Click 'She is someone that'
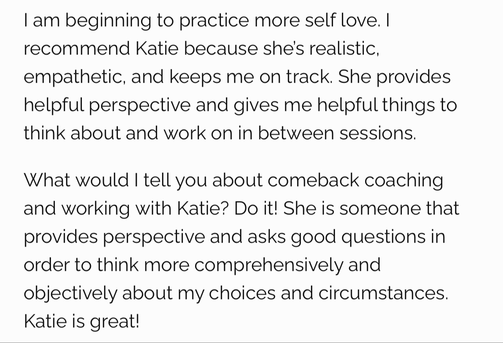Viewport: 503px width, 343px height. pos(371,209)
